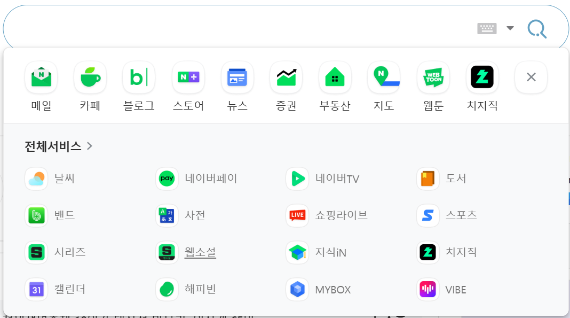
Task: Open the Store (스토어) N+ icon
Action: tap(188, 77)
